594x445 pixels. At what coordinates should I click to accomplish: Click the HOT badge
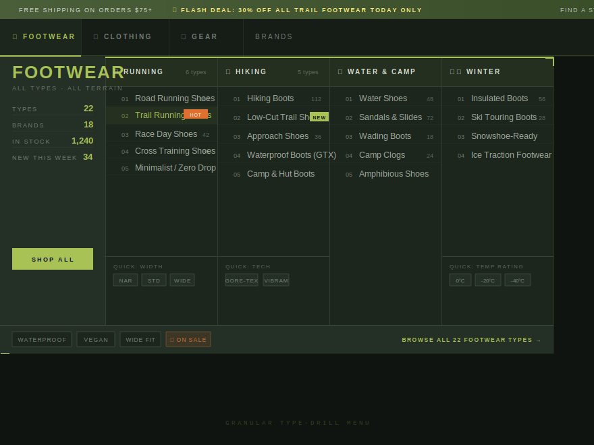[x=196, y=114]
